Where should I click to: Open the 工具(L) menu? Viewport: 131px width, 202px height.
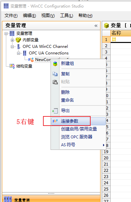[66, 16]
